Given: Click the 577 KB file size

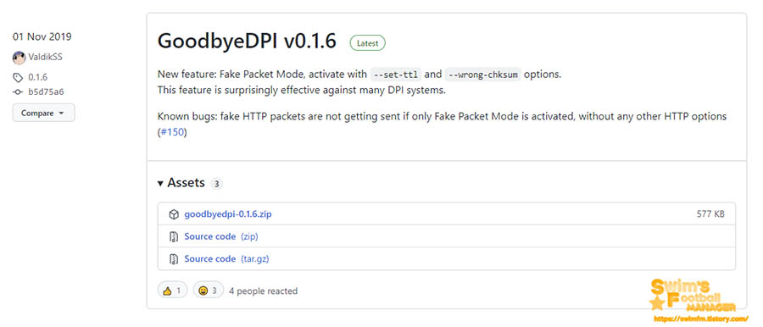Looking at the screenshot, I should click(x=710, y=214).
